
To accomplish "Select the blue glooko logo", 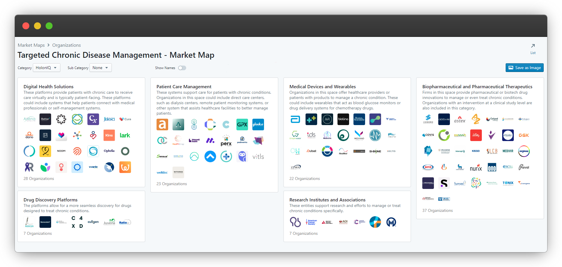I will point(258,125).
